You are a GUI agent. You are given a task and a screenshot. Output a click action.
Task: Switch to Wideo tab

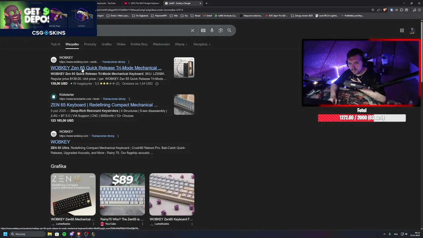point(121,44)
